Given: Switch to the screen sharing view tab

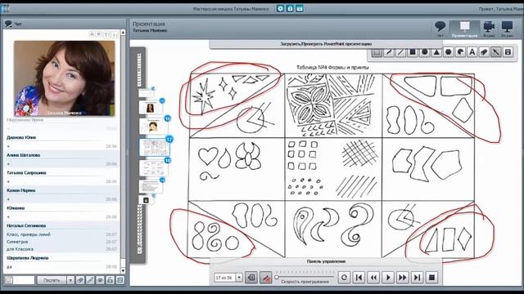Looking at the screenshot, I should tap(507, 29).
